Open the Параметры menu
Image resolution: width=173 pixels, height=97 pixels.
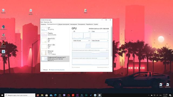(46, 22)
